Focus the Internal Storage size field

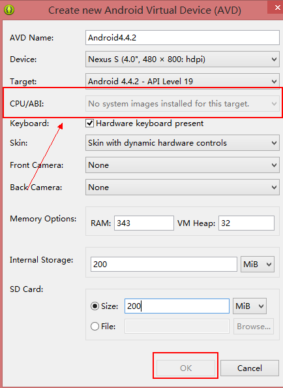click(164, 264)
